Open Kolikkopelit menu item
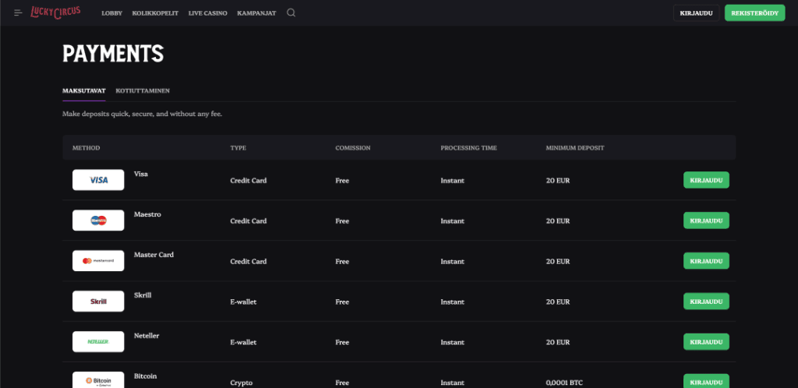Image resolution: width=798 pixels, height=388 pixels. click(x=155, y=13)
